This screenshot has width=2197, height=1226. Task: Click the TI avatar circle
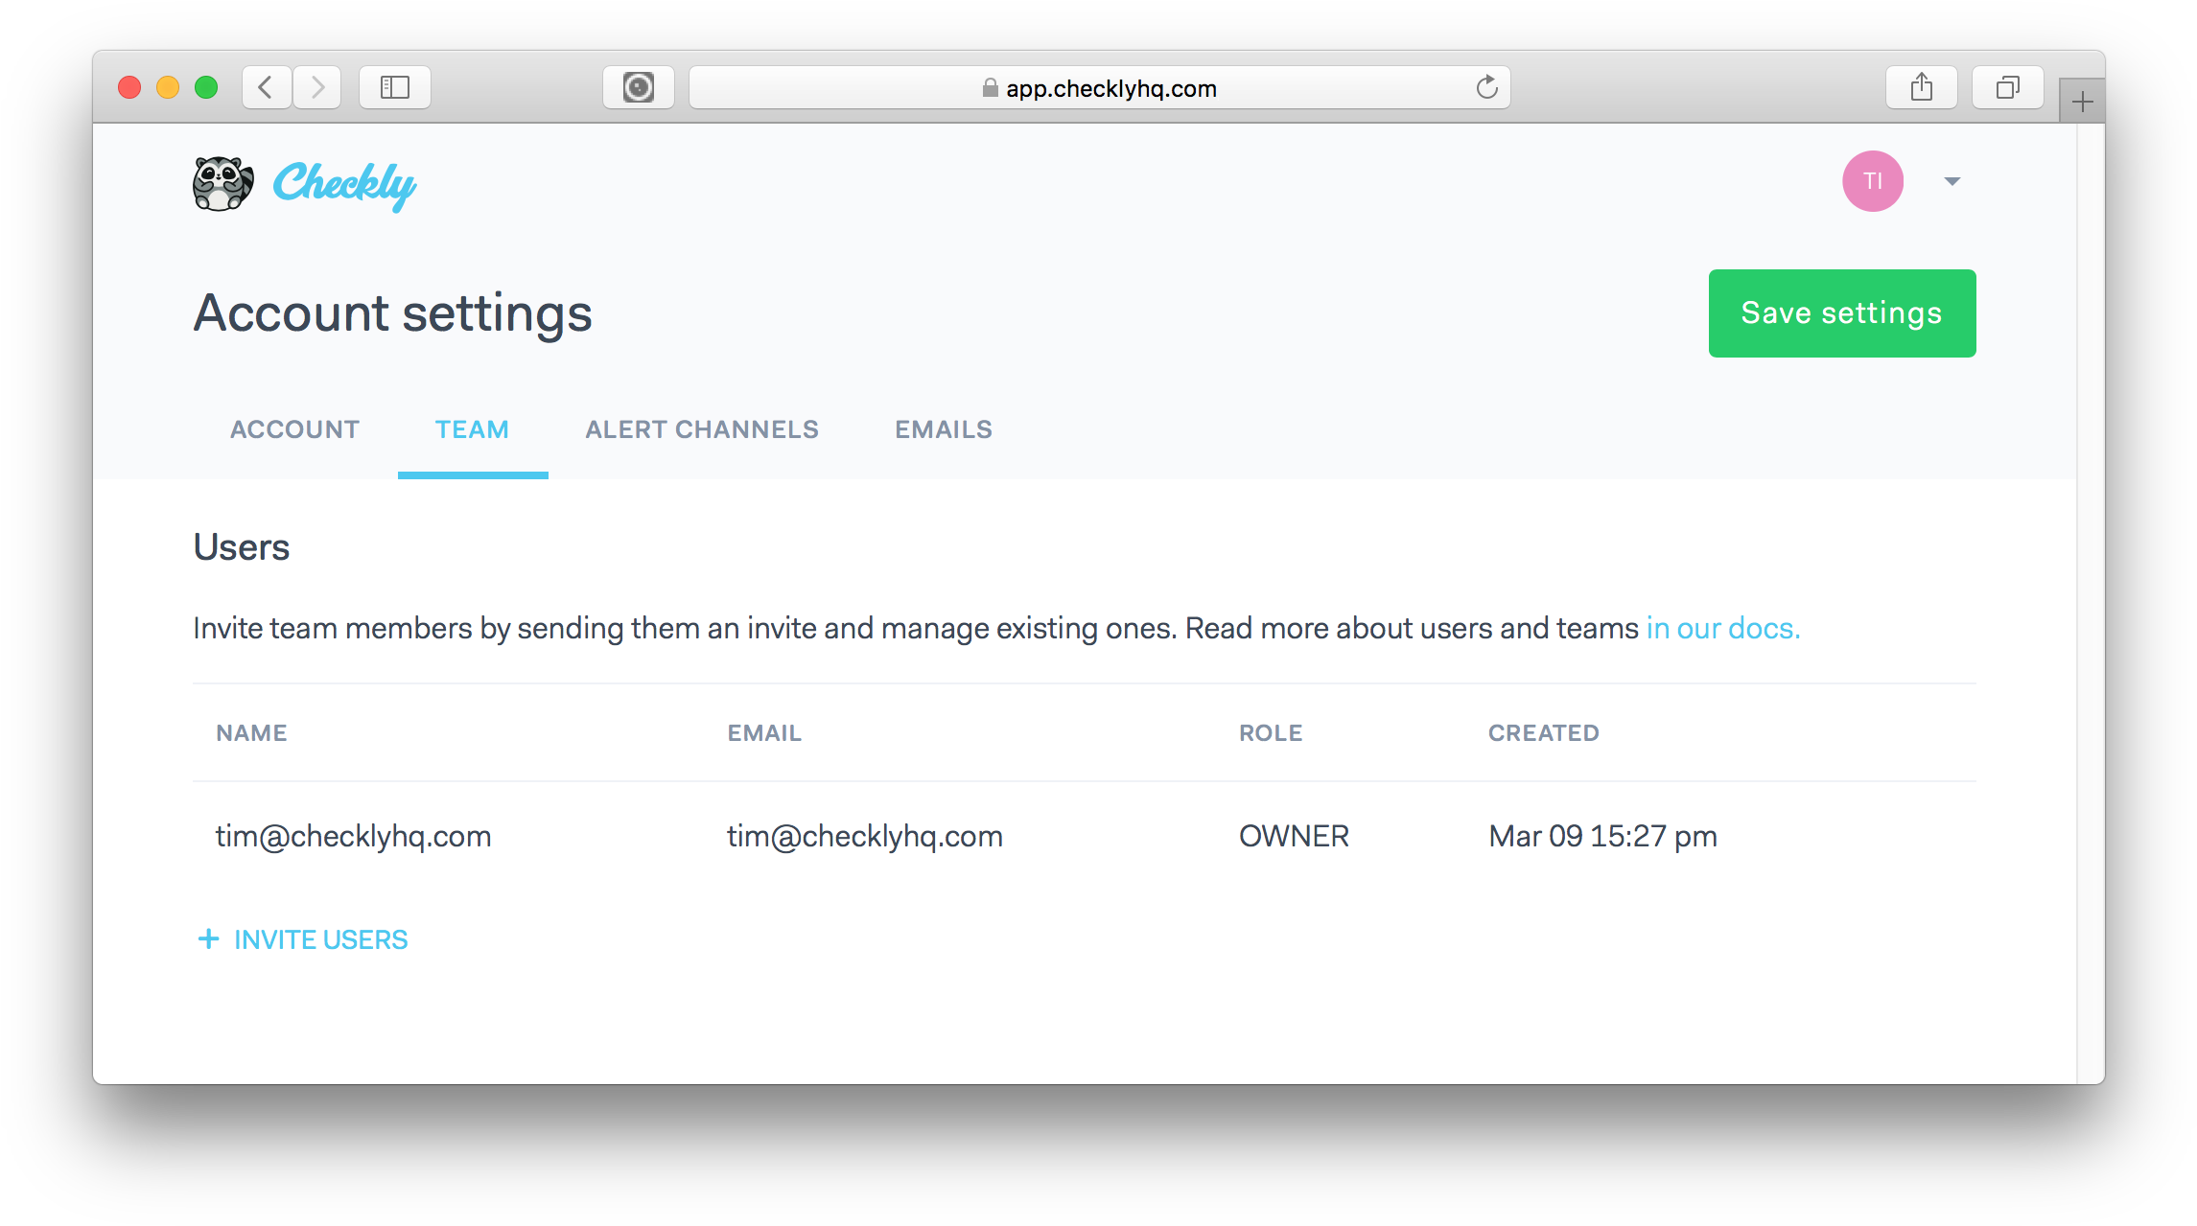pos(1872,180)
